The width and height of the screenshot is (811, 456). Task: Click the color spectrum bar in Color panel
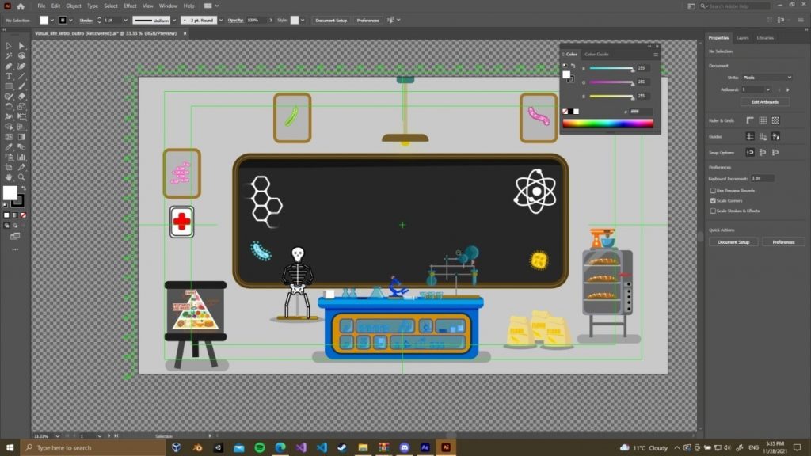[x=607, y=123]
